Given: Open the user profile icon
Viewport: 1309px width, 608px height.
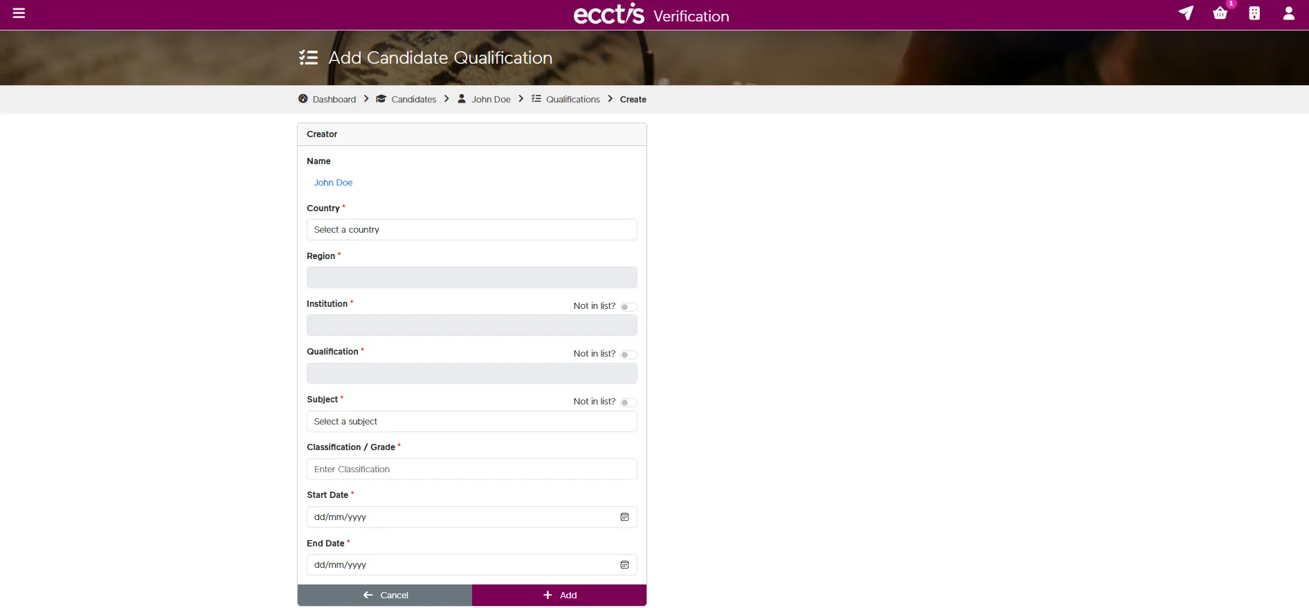Looking at the screenshot, I should [x=1288, y=13].
